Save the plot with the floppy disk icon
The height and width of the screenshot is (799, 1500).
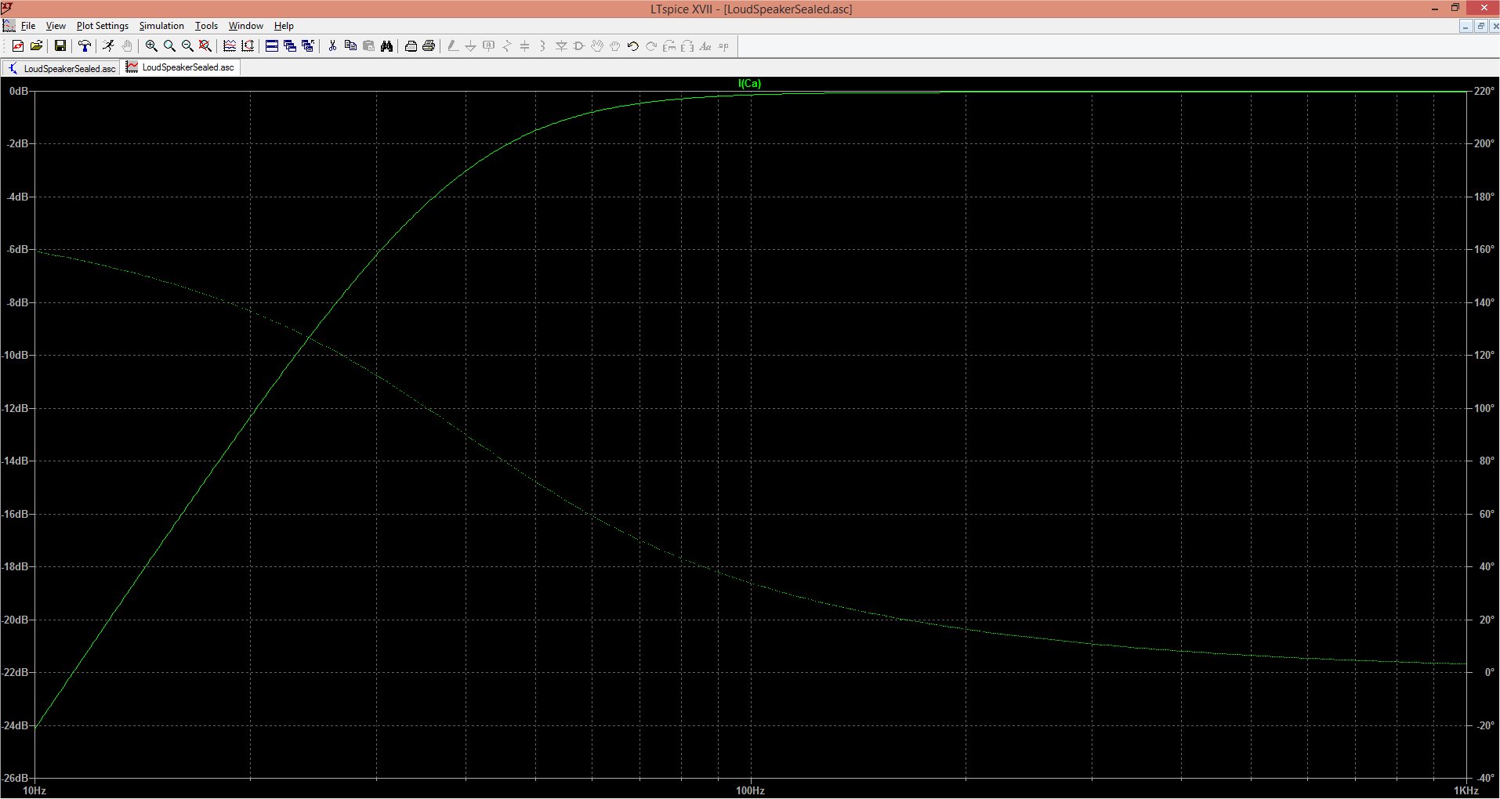point(60,46)
